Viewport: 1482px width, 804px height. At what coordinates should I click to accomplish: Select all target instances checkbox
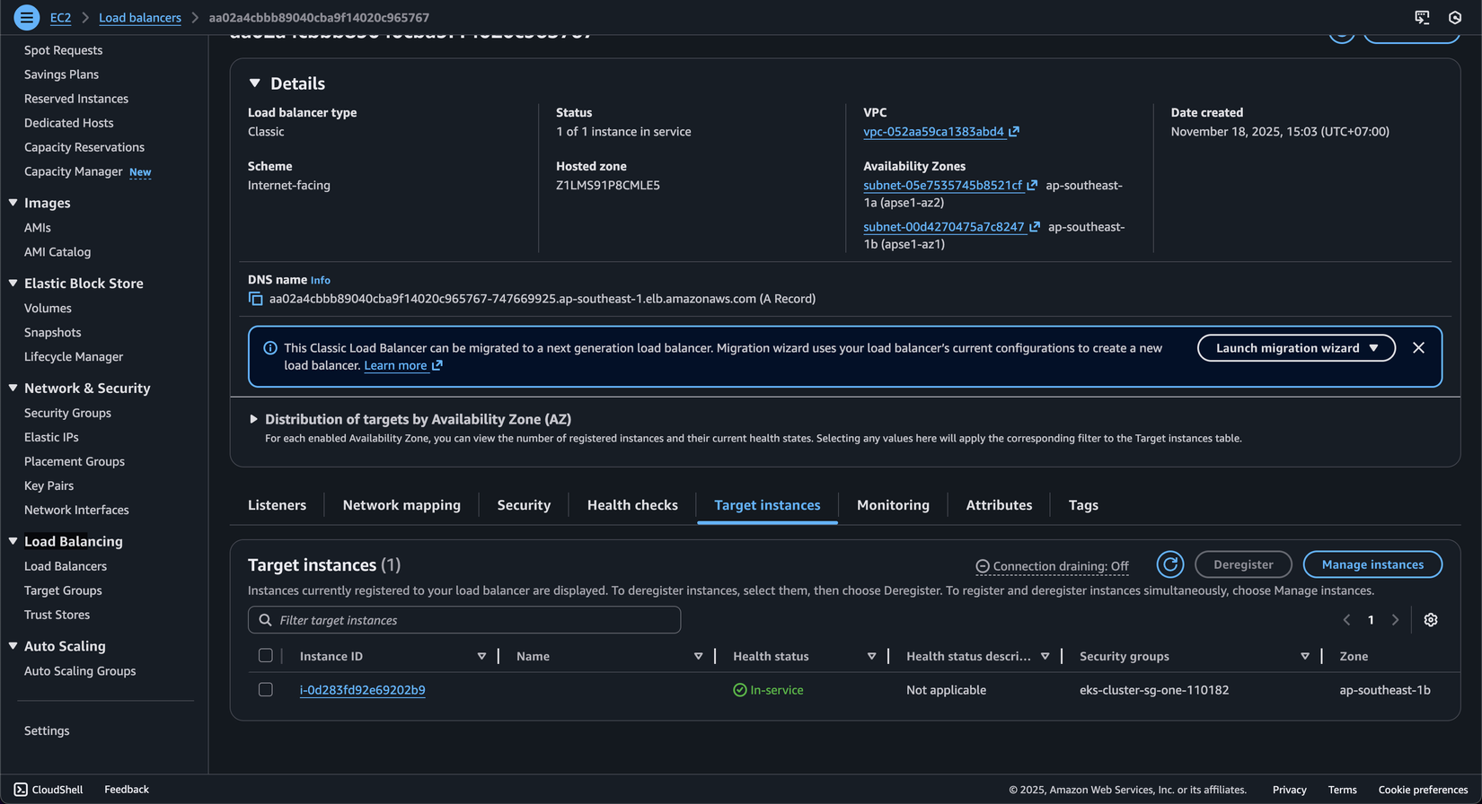pyautogui.click(x=266, y=656)
